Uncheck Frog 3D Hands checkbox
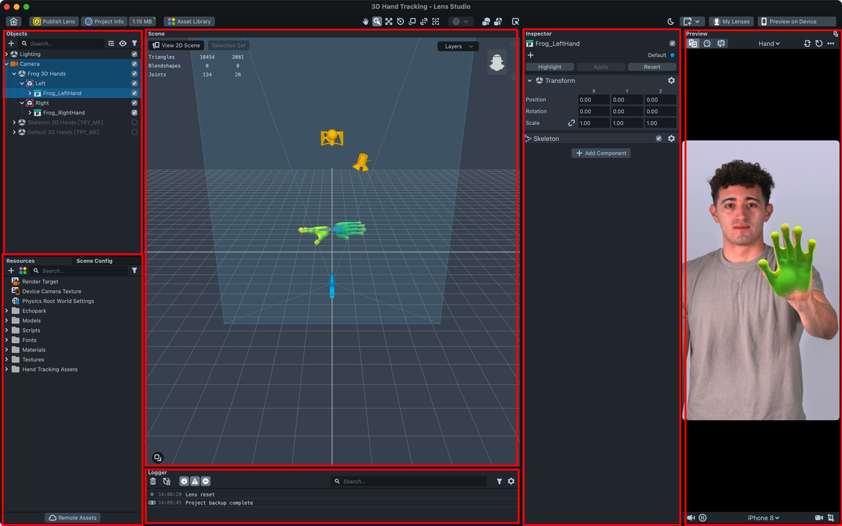This screenshot has height=526, width=842. pos(134,74)
